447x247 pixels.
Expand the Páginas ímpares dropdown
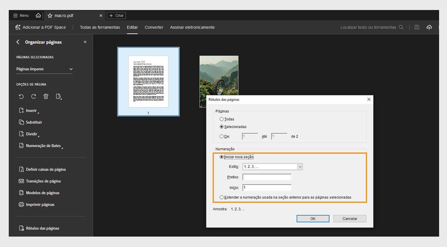(x=45, y=69)
